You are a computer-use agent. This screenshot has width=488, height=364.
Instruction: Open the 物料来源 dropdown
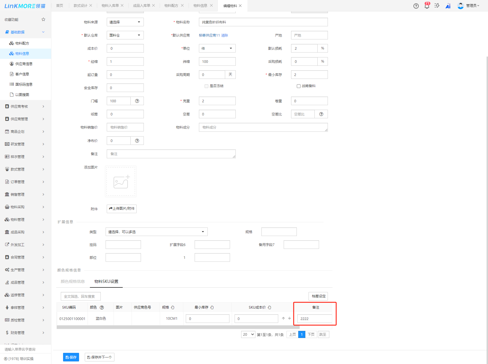pyautogui.click(x=125, y=22)
